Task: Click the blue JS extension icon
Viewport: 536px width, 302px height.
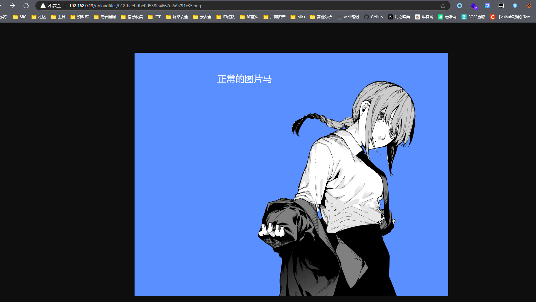Action: pyautogui.click(x=487, y=6)
